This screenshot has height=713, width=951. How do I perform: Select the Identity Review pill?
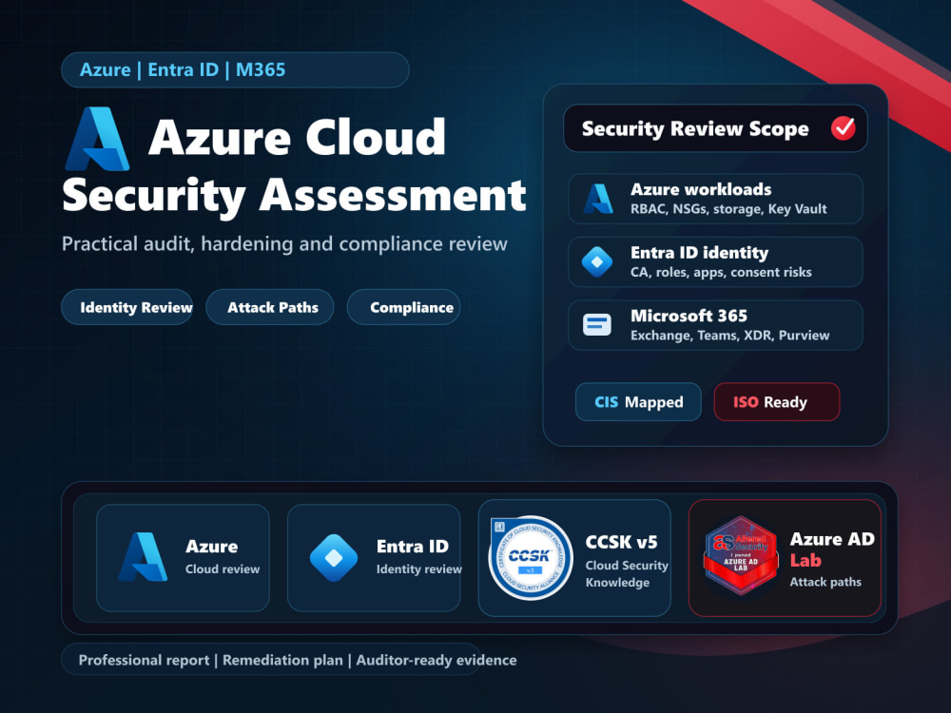pyautogui.click(x=127, y=307)
